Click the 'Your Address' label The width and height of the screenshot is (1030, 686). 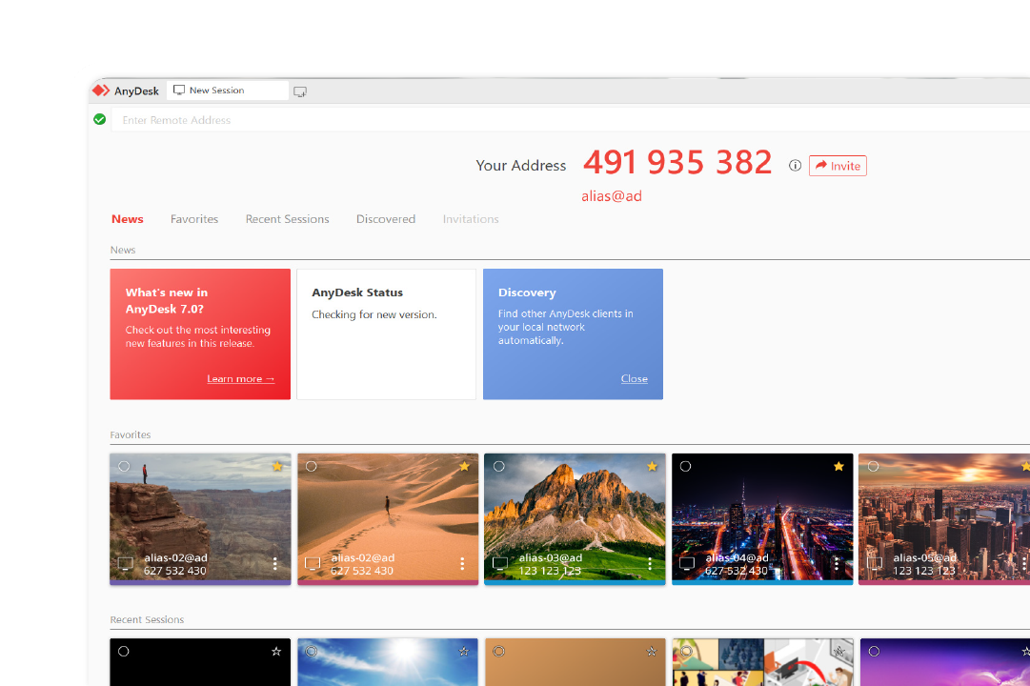(521, 166)
